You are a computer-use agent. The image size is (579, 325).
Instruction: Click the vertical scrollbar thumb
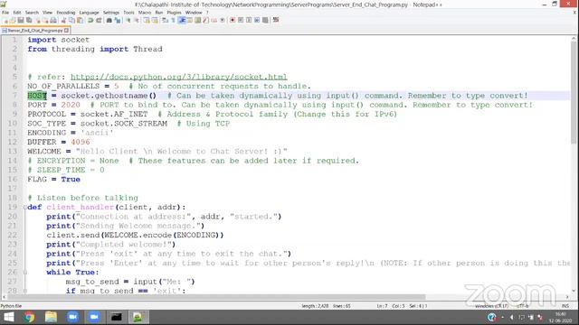point(574,92)
